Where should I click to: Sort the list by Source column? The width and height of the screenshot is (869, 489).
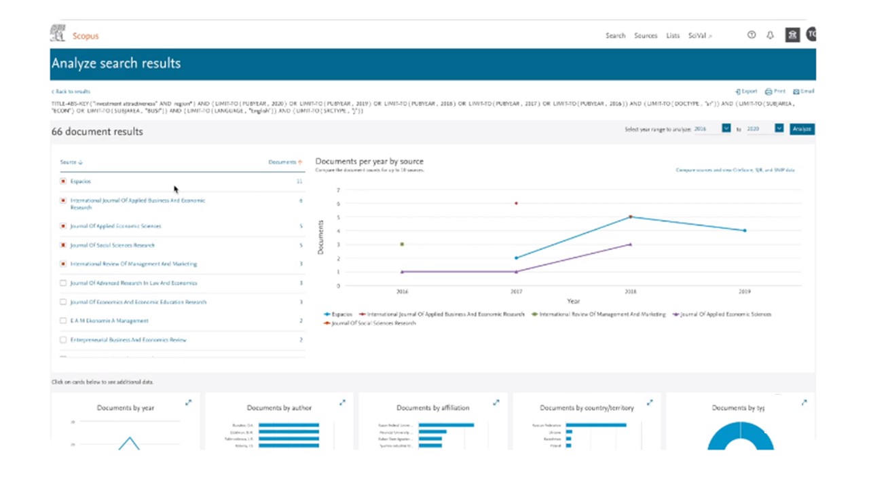click(71, 162)
